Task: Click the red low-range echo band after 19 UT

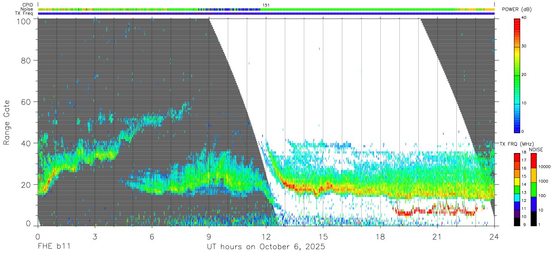Action: [436, 210]
